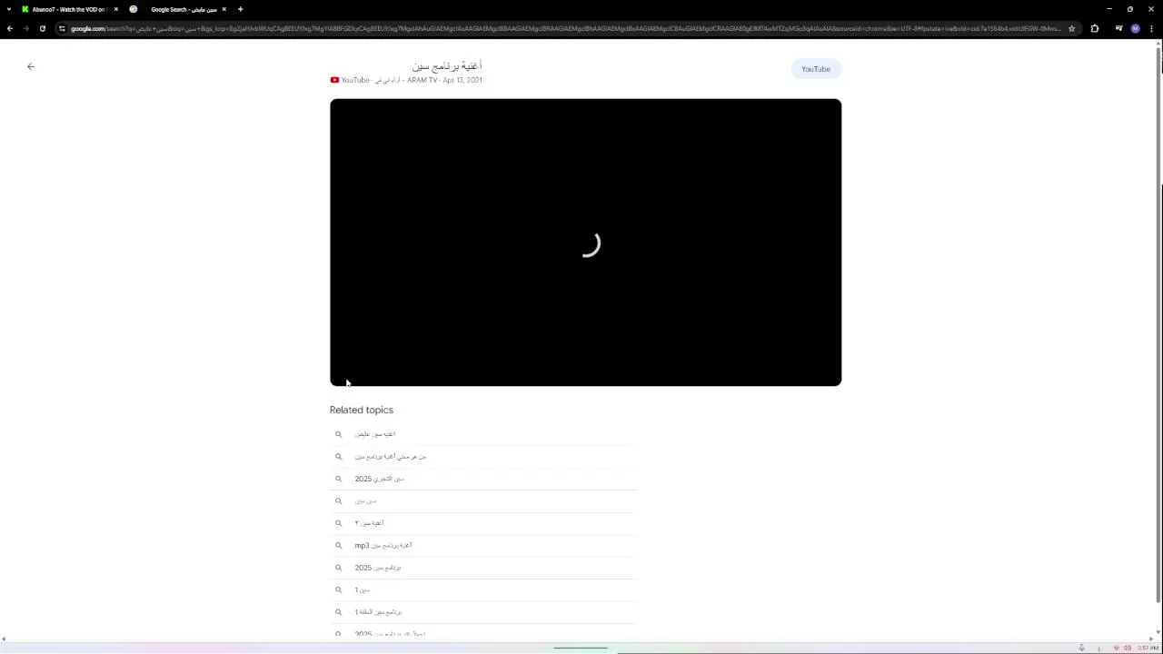Reload the page with the refresh icon
The image size is (1163, 654).
click(42, 28)
